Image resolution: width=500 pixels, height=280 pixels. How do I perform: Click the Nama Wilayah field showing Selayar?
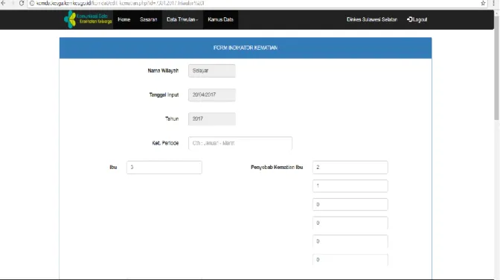point(212,71)
